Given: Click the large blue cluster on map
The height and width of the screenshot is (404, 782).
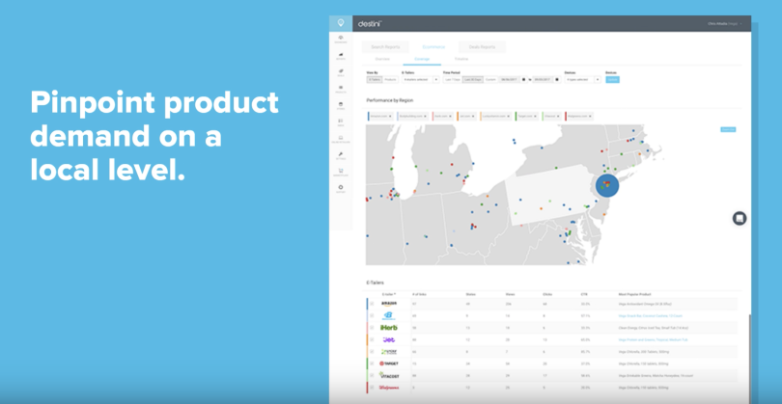Looking at the screenshot, I should (x=607, y=185).
